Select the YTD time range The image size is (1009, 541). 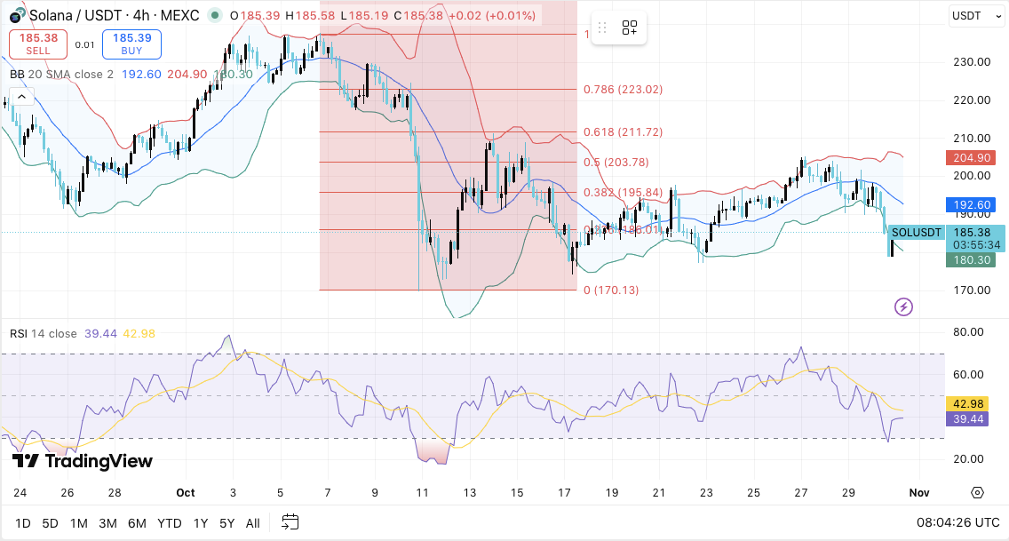coord(170,523)
